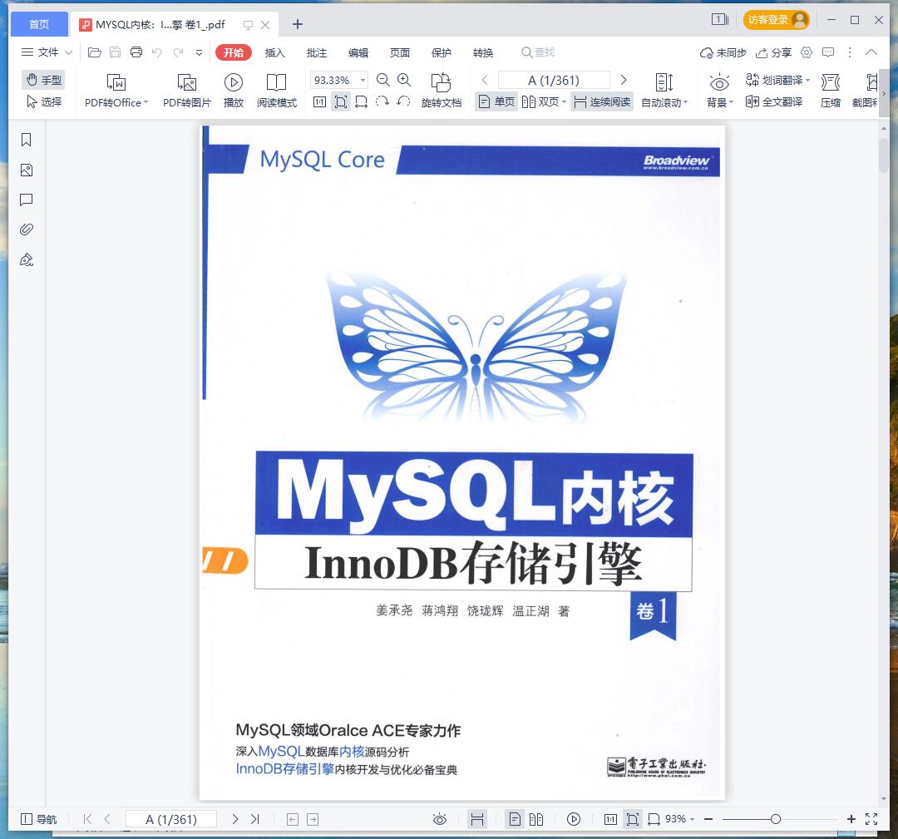Open the comments panel icon in sidebar
Viewport: 898px width, 839px height.
(x=27, y=200)
